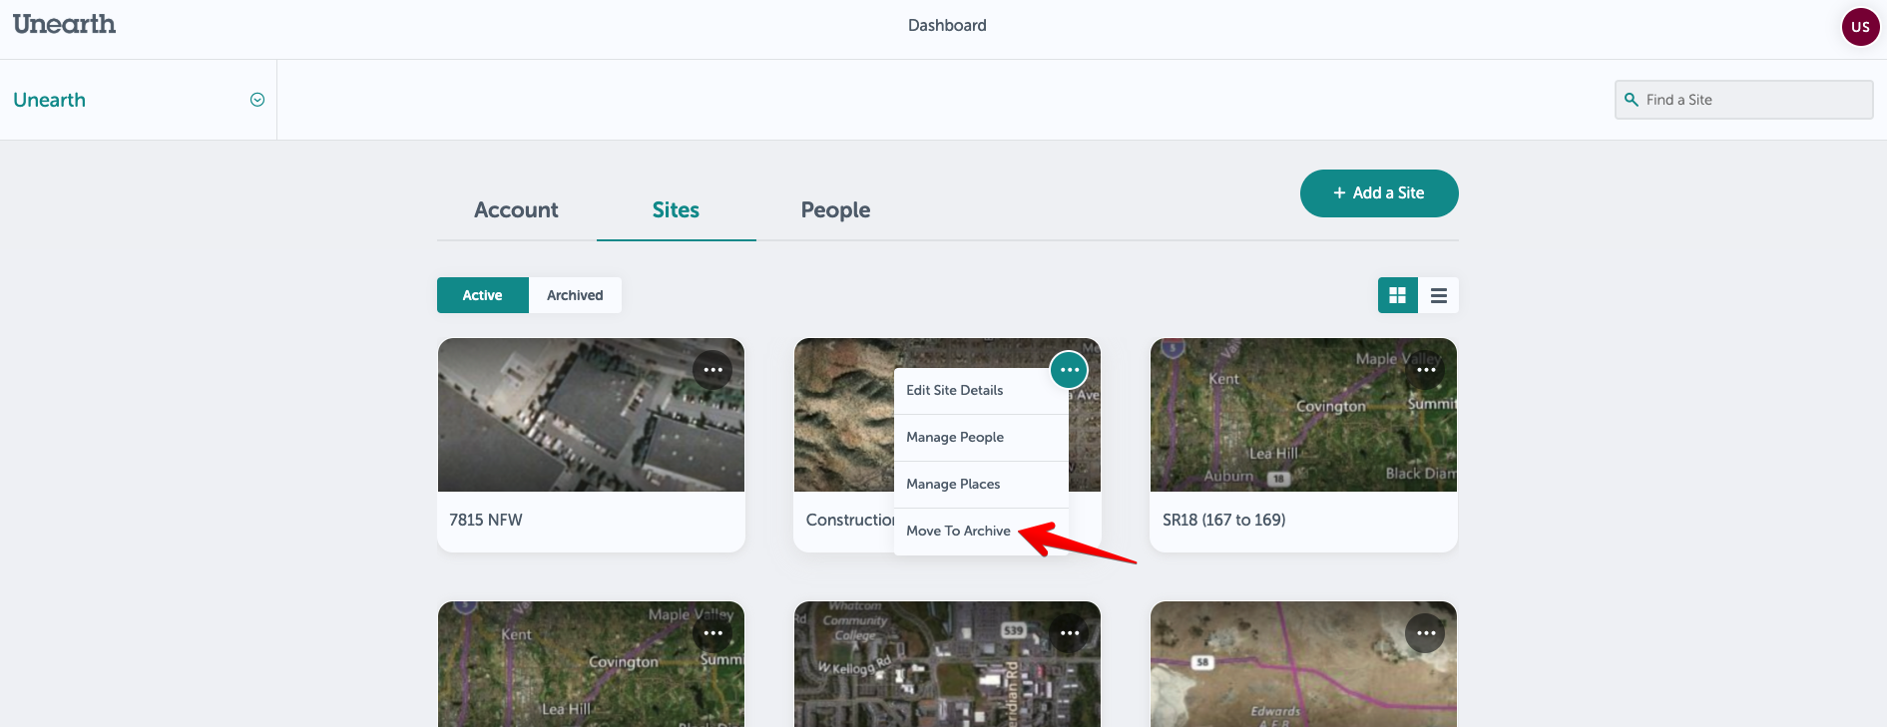
Task: Open the three-dot menu on 7815 NFW card
Action: point(712,370)
